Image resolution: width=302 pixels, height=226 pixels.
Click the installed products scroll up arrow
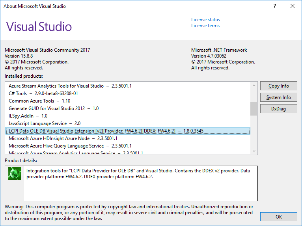tap(254, 85)
